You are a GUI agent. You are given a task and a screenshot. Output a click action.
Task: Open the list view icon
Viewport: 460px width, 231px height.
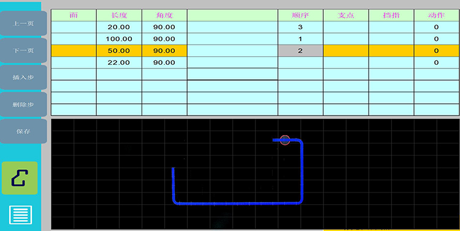20,215
